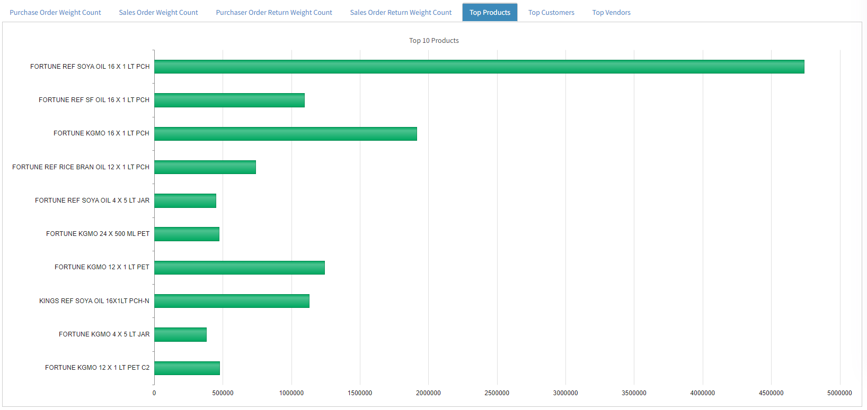The height and width of the screenshot is (410, 867).
Task: Click the FORTUNE REF RICE BRAN OIL bar
Action: click(205, 167)
